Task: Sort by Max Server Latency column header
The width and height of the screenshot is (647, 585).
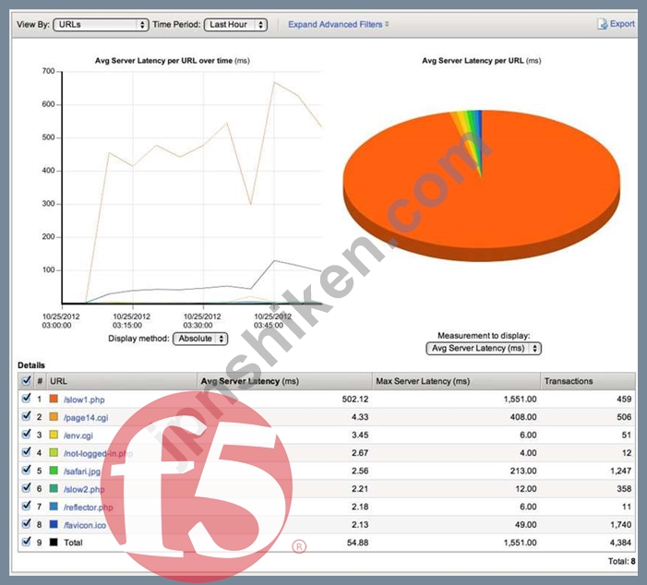Action: 456,381
